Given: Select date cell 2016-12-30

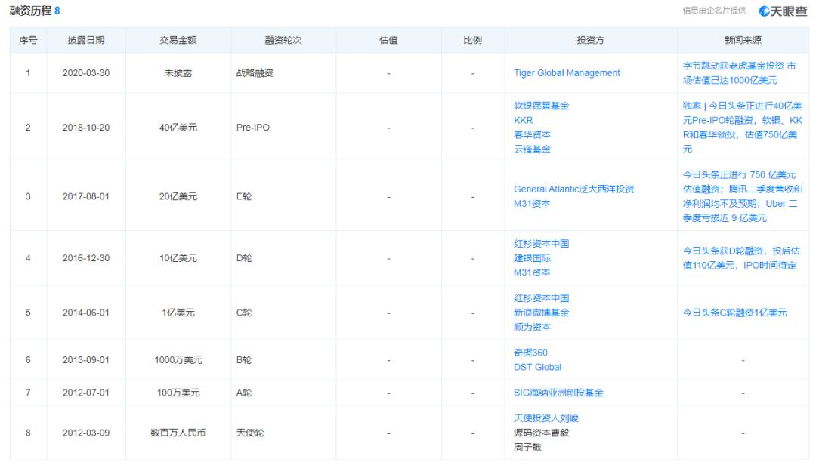Looking at the screenshot, I should 86,258.
